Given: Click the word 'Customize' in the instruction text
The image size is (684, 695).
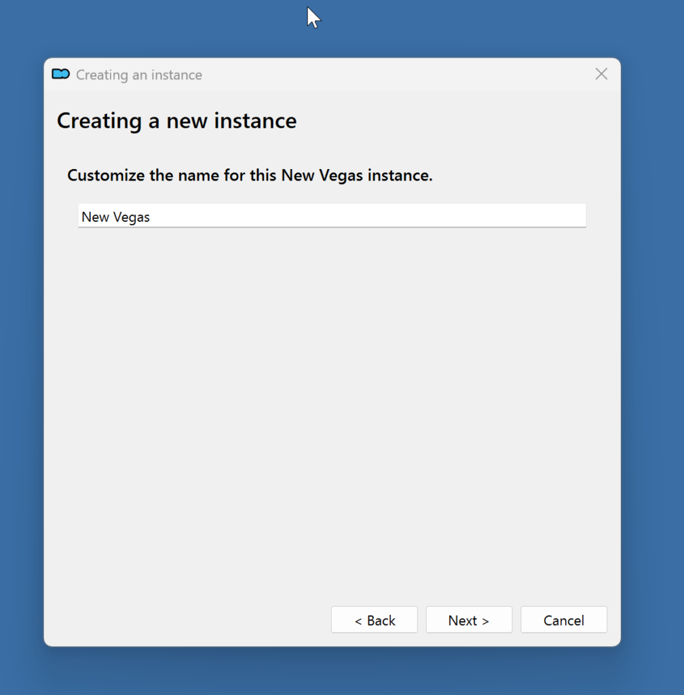Looking at the screenshot, I should pyautogui.click(x=105, y=175).
